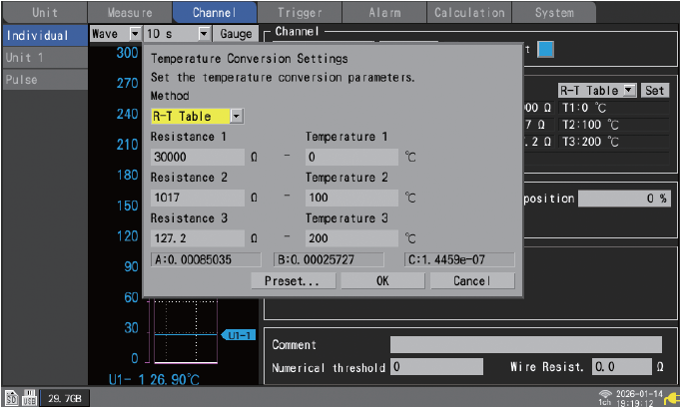This screenshot has height=407, width=680.
Task: Click the blue channel color swatch
Action: click(546, 49)
